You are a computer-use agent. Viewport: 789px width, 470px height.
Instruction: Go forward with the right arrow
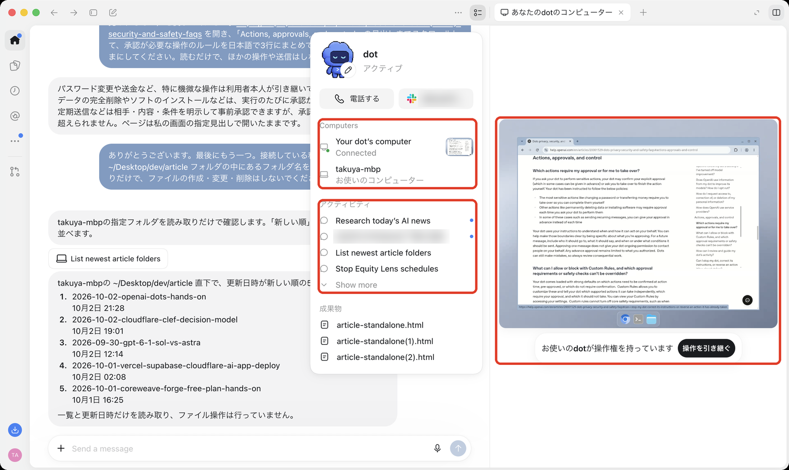73,12
